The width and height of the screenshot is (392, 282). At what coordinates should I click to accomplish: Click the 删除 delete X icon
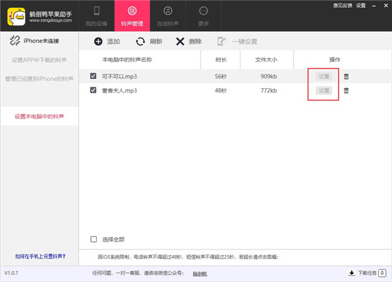180,42
